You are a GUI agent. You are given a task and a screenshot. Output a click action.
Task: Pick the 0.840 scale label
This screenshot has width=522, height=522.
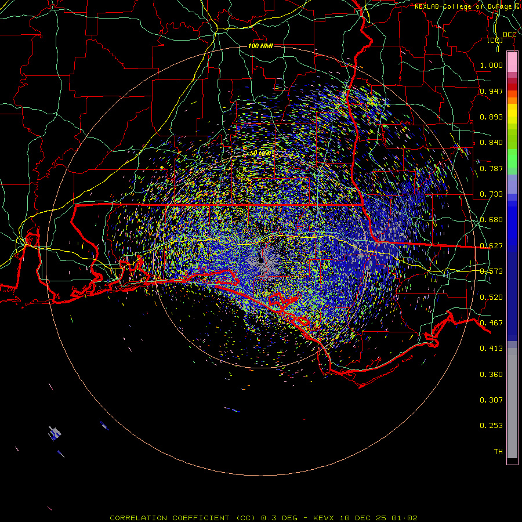[491, 143]
